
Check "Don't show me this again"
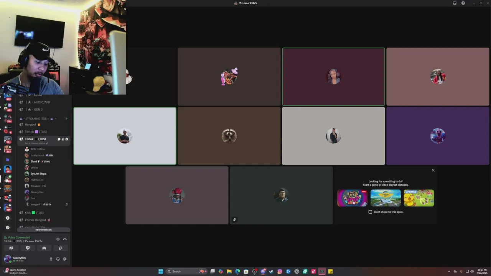(x=370, y=212)
